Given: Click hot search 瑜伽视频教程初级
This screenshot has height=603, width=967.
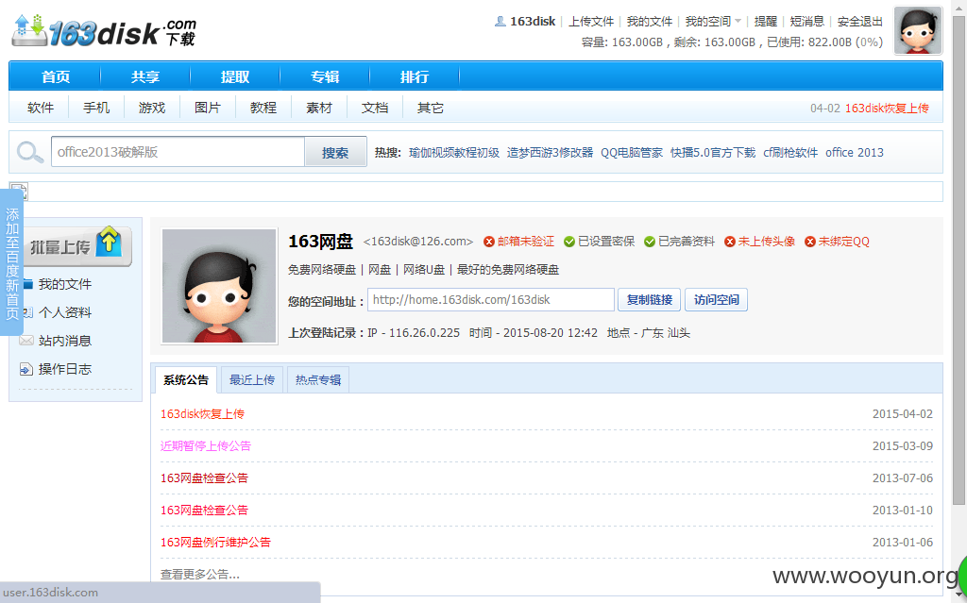Looking at the screenshot, I should click(x=454, y=152).
